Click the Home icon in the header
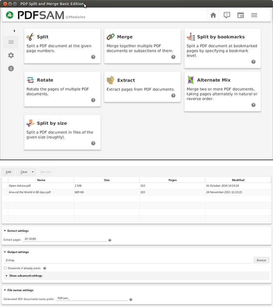The image size is (273, 308). (213, 15)
